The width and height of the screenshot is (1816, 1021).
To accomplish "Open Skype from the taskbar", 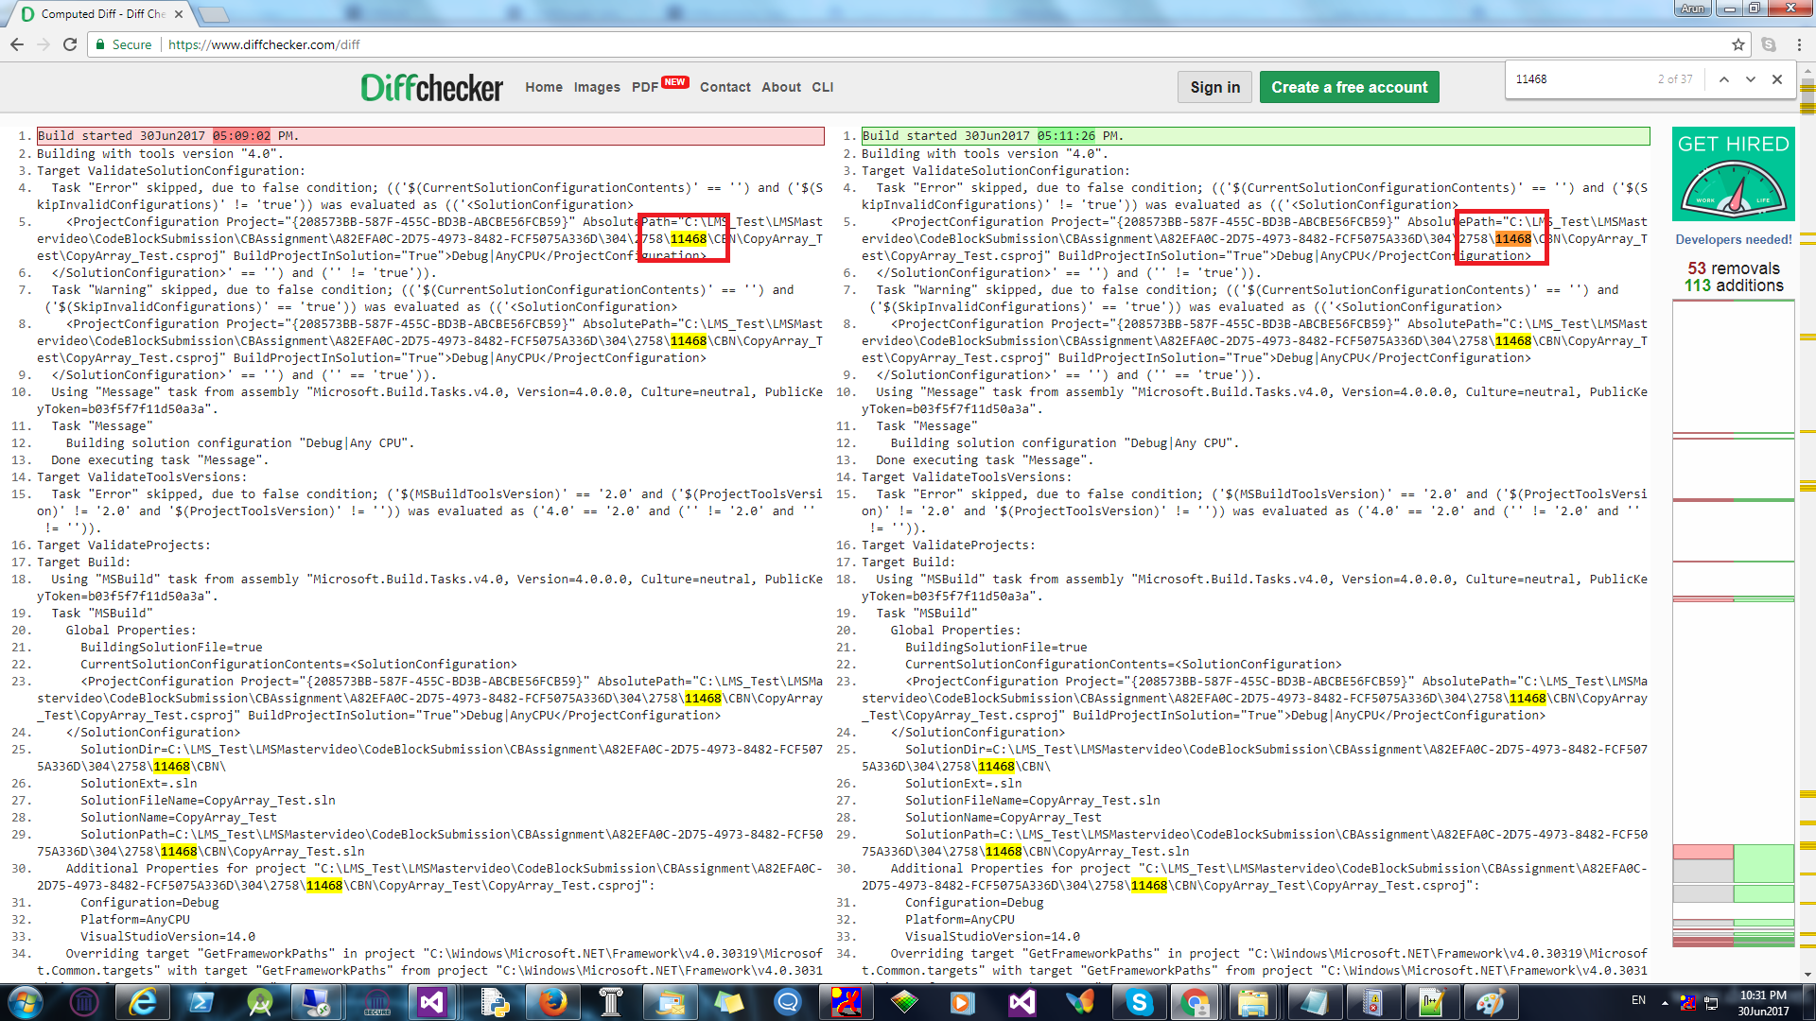I will (1141, 1002).
